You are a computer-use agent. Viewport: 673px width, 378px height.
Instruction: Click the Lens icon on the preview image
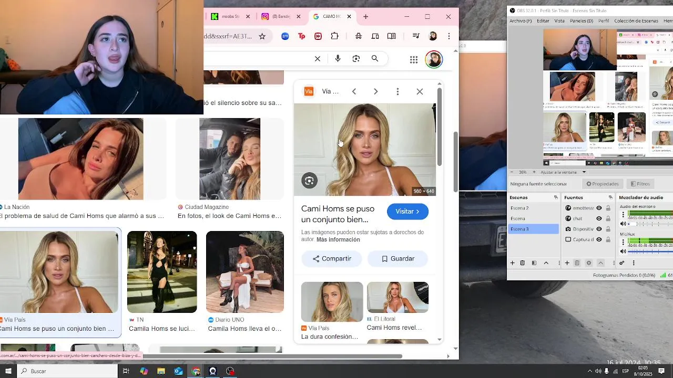(x=309, y=181)
